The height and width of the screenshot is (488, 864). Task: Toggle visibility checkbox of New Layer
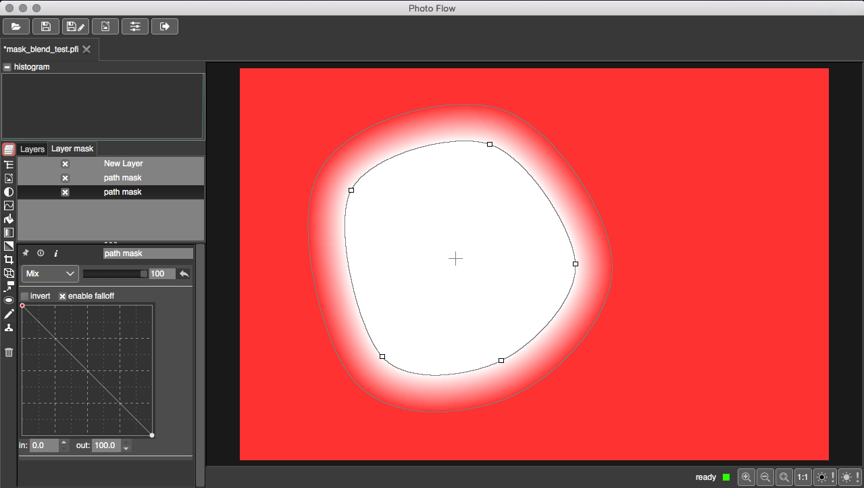tap(65, 164)
